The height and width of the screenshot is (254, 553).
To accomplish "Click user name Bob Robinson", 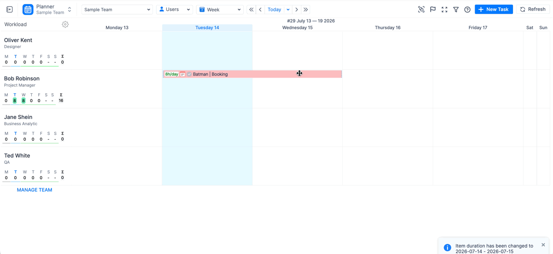I will coord(22,79).
